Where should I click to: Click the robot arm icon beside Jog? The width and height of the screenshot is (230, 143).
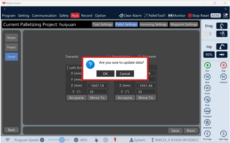tap(222, 47)
